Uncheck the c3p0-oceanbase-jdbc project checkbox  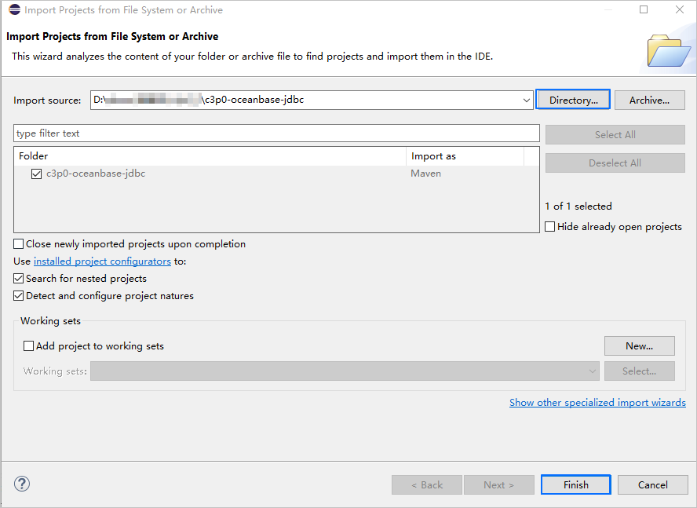36,174
